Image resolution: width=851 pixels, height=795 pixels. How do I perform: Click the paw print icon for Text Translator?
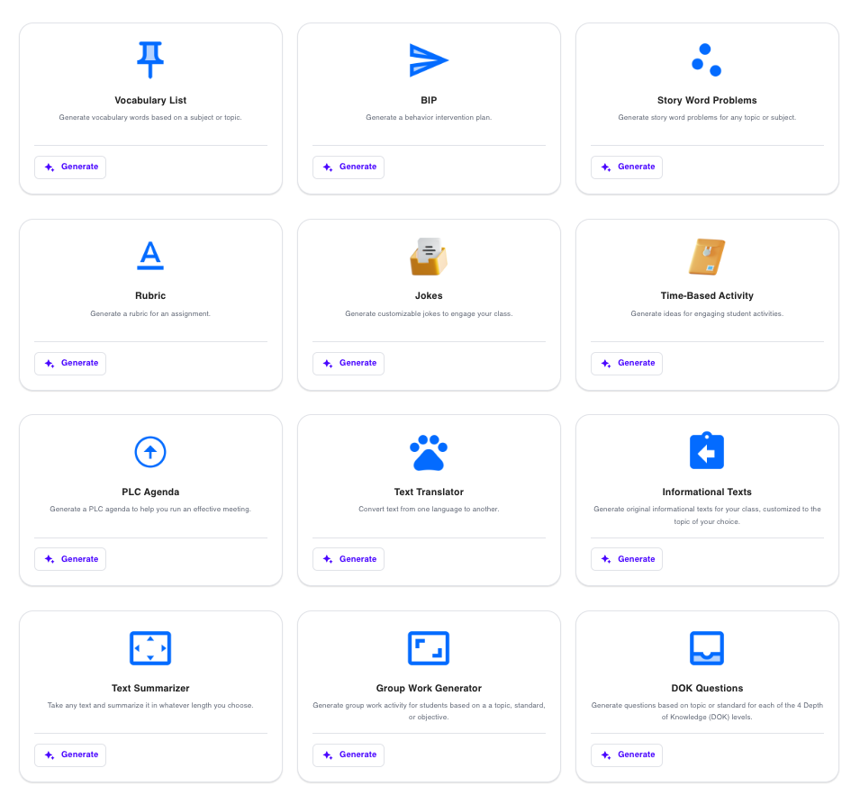[429, 452]
